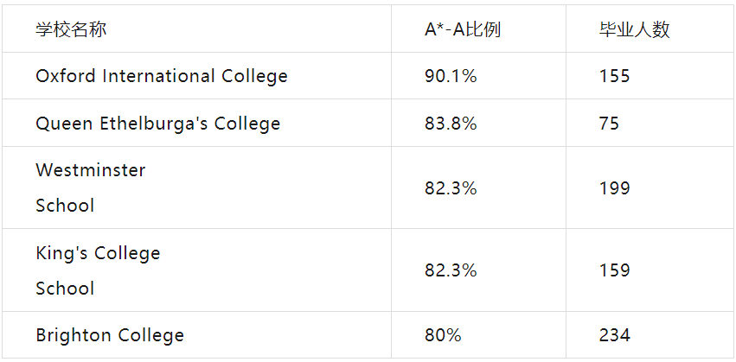Select the Oxford International College cell

coord(161,76)
